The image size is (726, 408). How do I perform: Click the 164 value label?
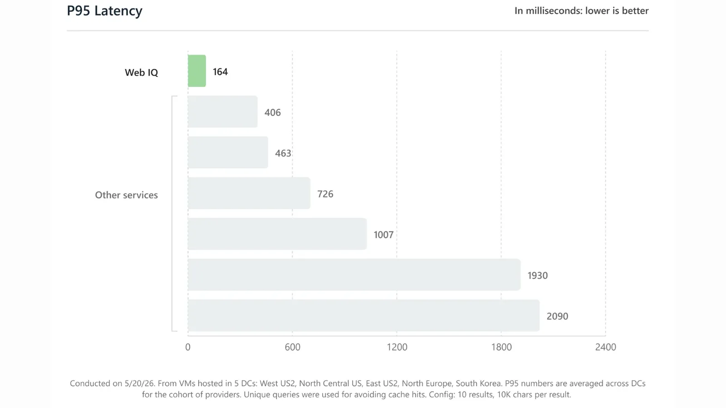point(221,72)
